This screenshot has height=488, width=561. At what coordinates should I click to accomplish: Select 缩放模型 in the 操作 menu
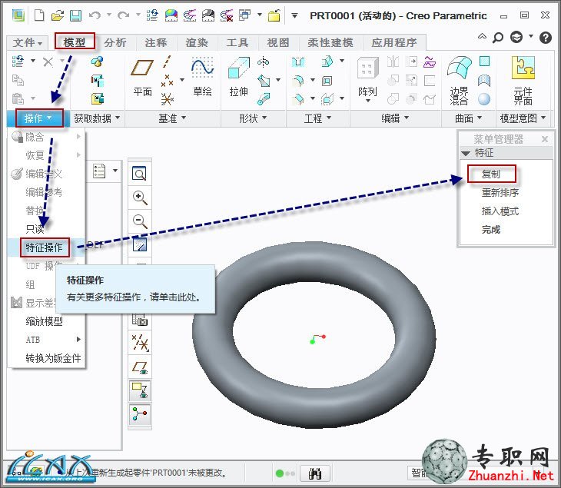45,321
